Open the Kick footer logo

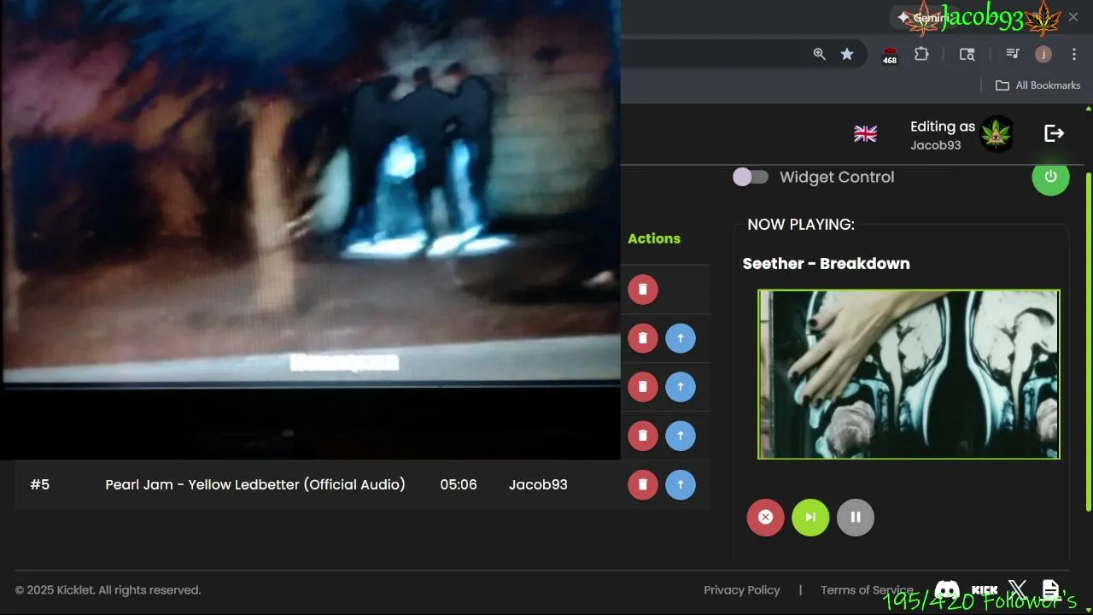click(985, 590)
